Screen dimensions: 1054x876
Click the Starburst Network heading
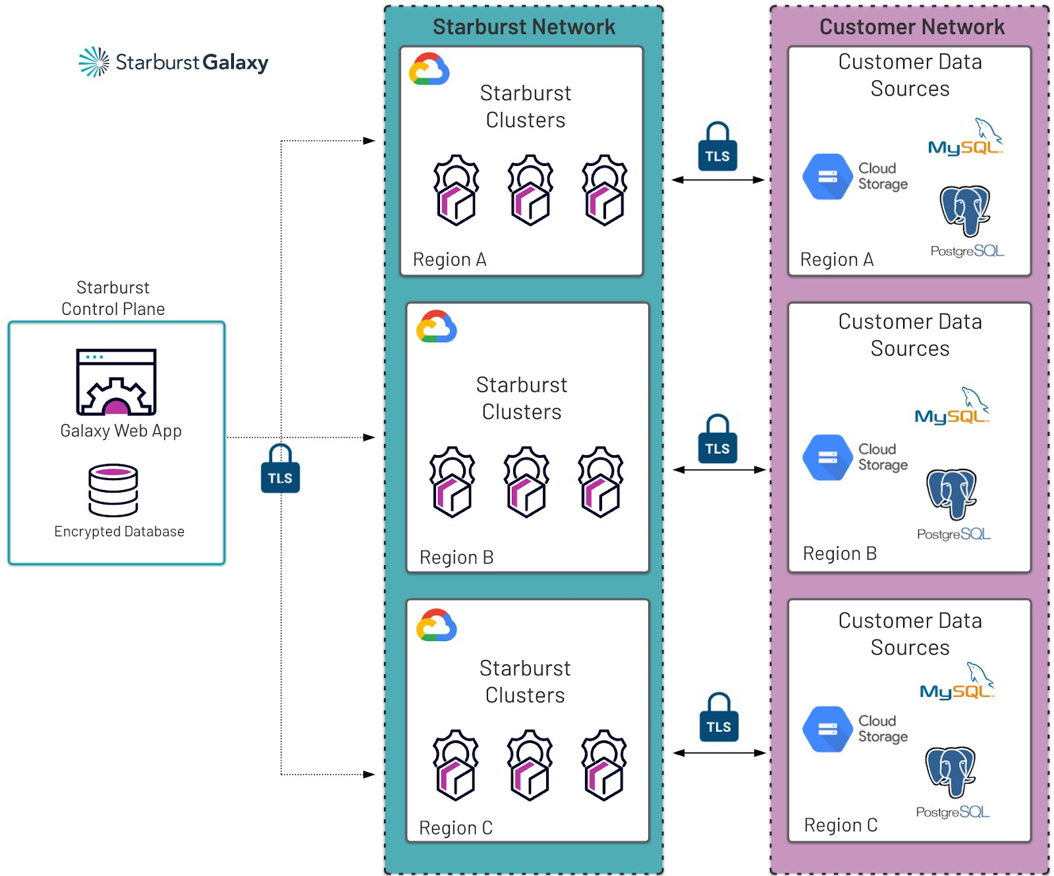coord(524,27)
